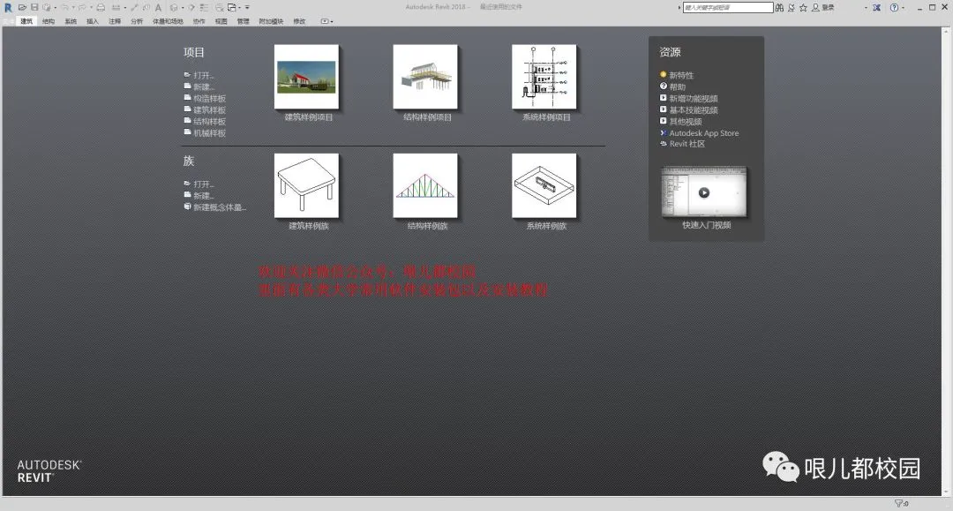Click the Undo arrow icon

tap(65, 7)
